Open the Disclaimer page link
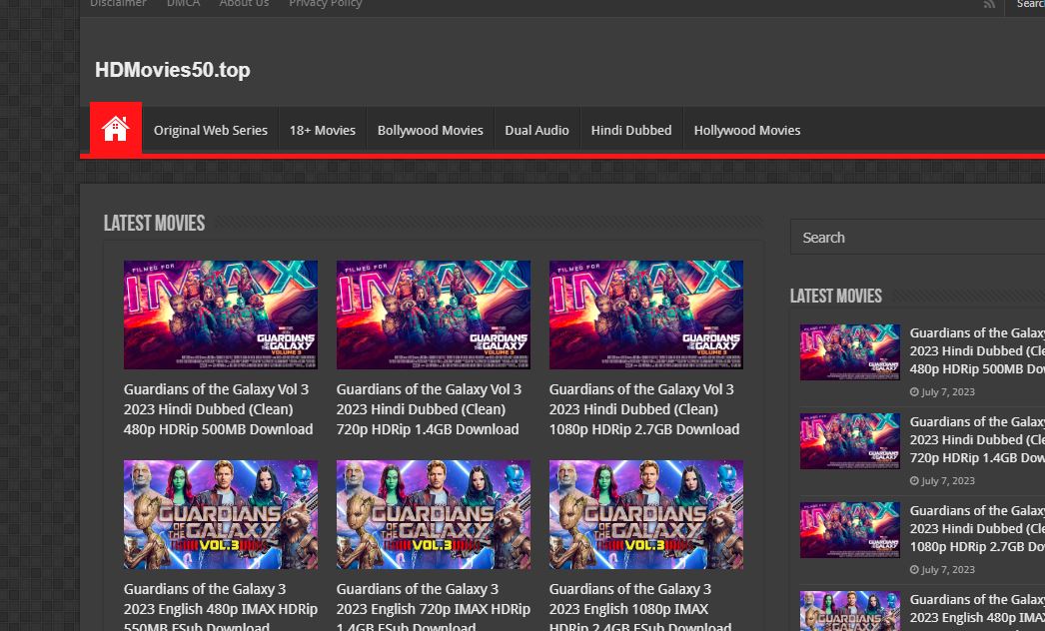The image size is (1045, 631). 118,4
